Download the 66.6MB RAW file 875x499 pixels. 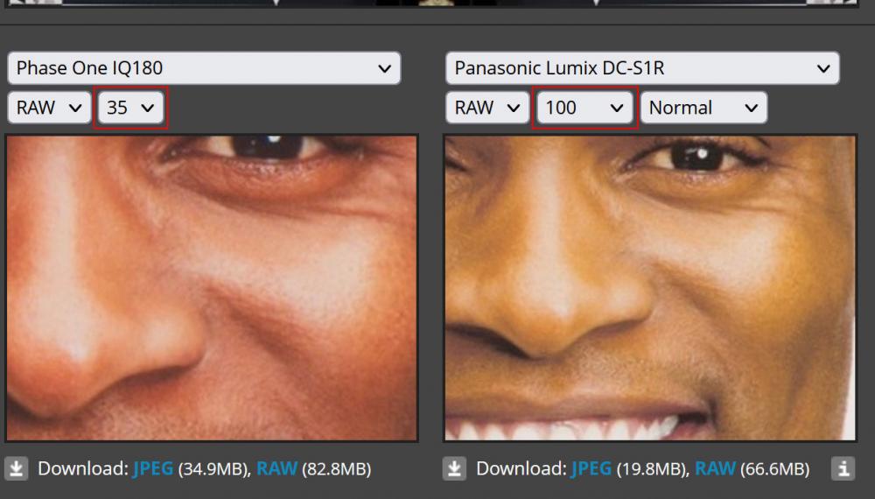click(x=715, y=468)
